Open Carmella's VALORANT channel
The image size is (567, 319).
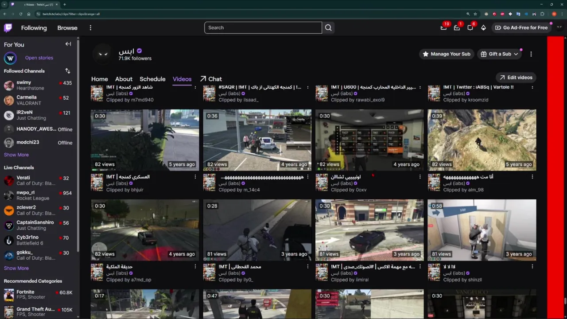click(x=38, y=100)
